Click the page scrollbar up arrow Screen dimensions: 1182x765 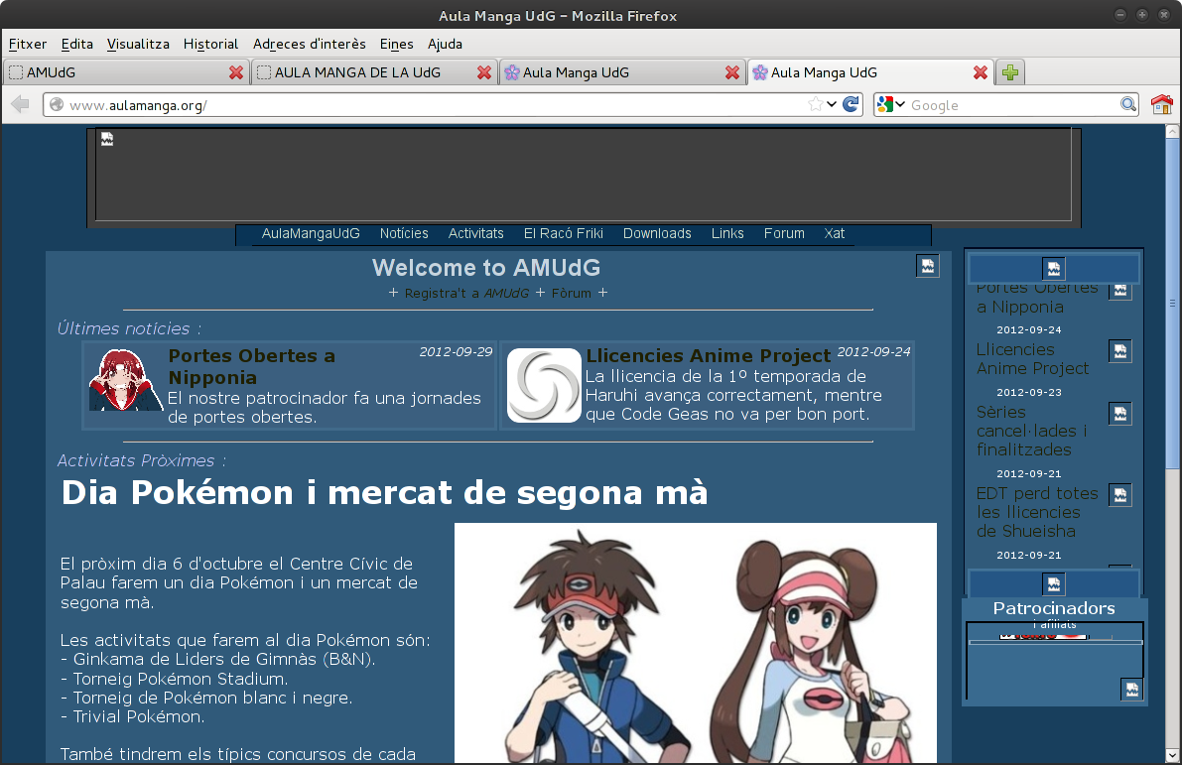(x=1172, y=131)
